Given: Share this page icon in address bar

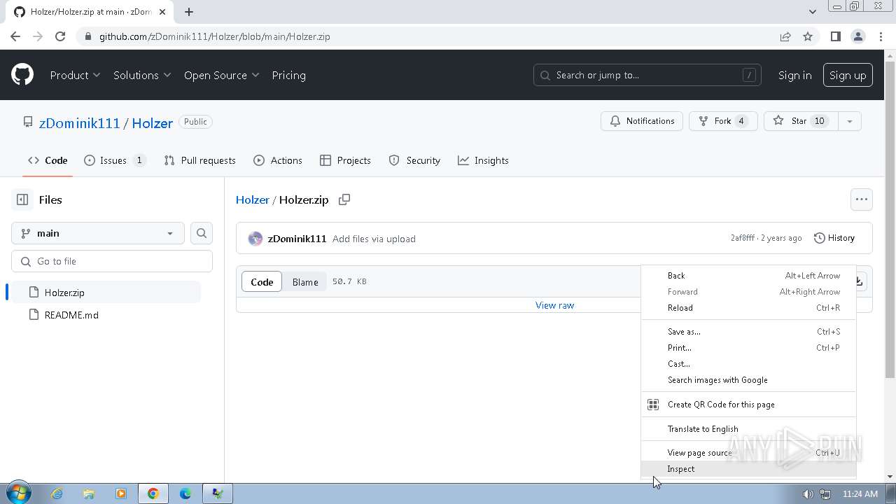Looking at the screenshot, I should click(785, 36).
